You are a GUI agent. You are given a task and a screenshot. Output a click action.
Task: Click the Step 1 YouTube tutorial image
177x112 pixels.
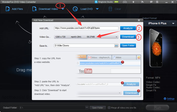pyautogui.click(x=108, y=64)
